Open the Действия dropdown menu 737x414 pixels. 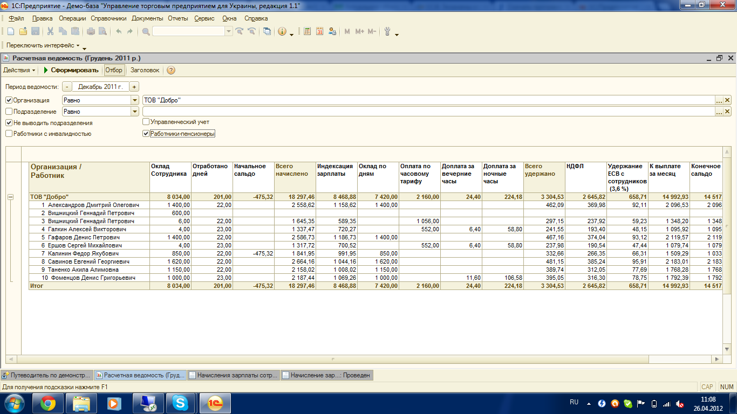19,70
